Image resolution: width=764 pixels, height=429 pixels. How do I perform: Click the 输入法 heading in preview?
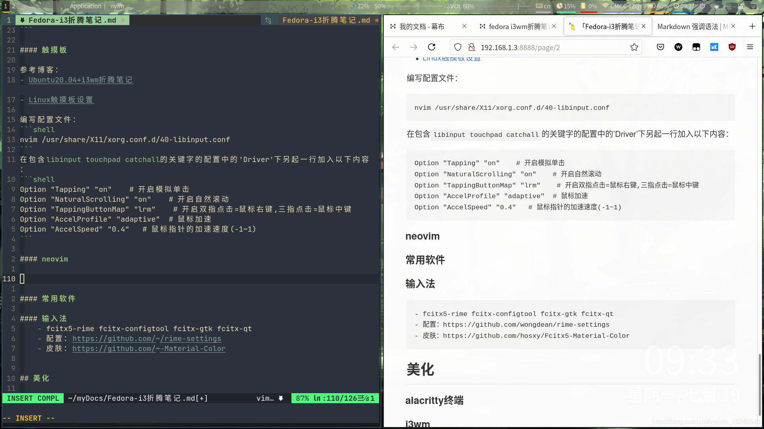(420, 284)
